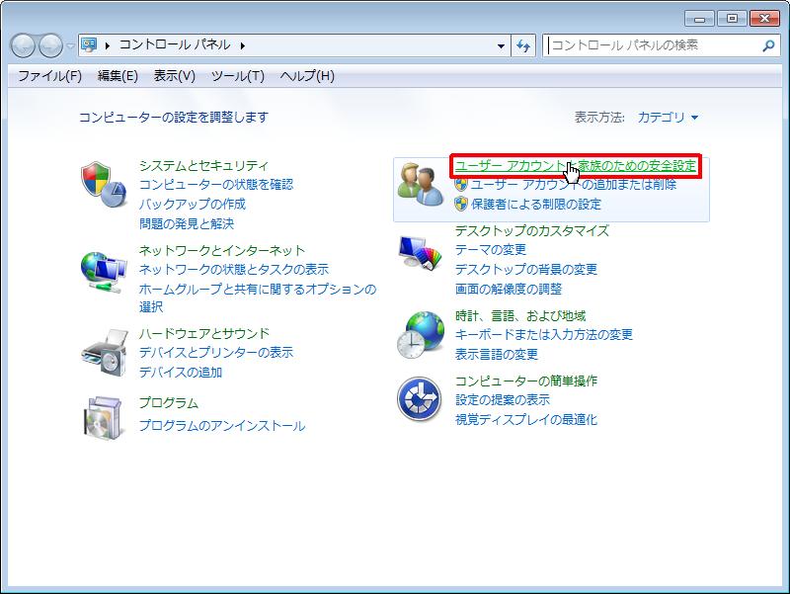Screen dimensions: 790x594
Task: Click the コントロール パネルの検索 search field
Action: click(x=652, y=45)
